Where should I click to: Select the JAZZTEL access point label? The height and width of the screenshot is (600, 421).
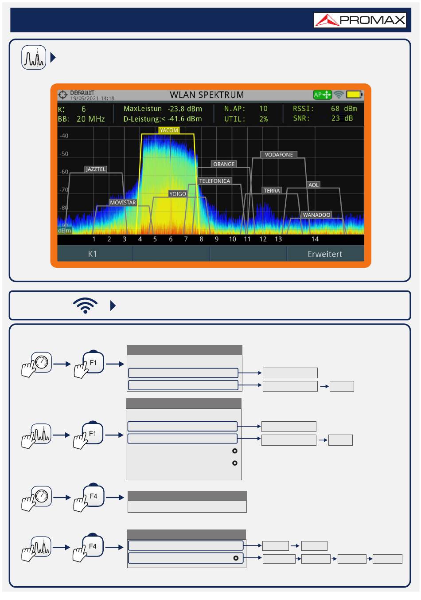96,169
